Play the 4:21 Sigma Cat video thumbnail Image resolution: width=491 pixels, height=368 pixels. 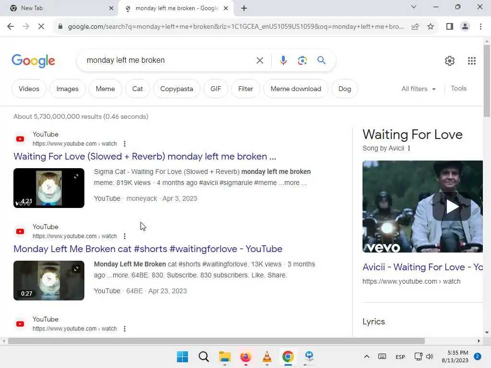pos(49,188)
